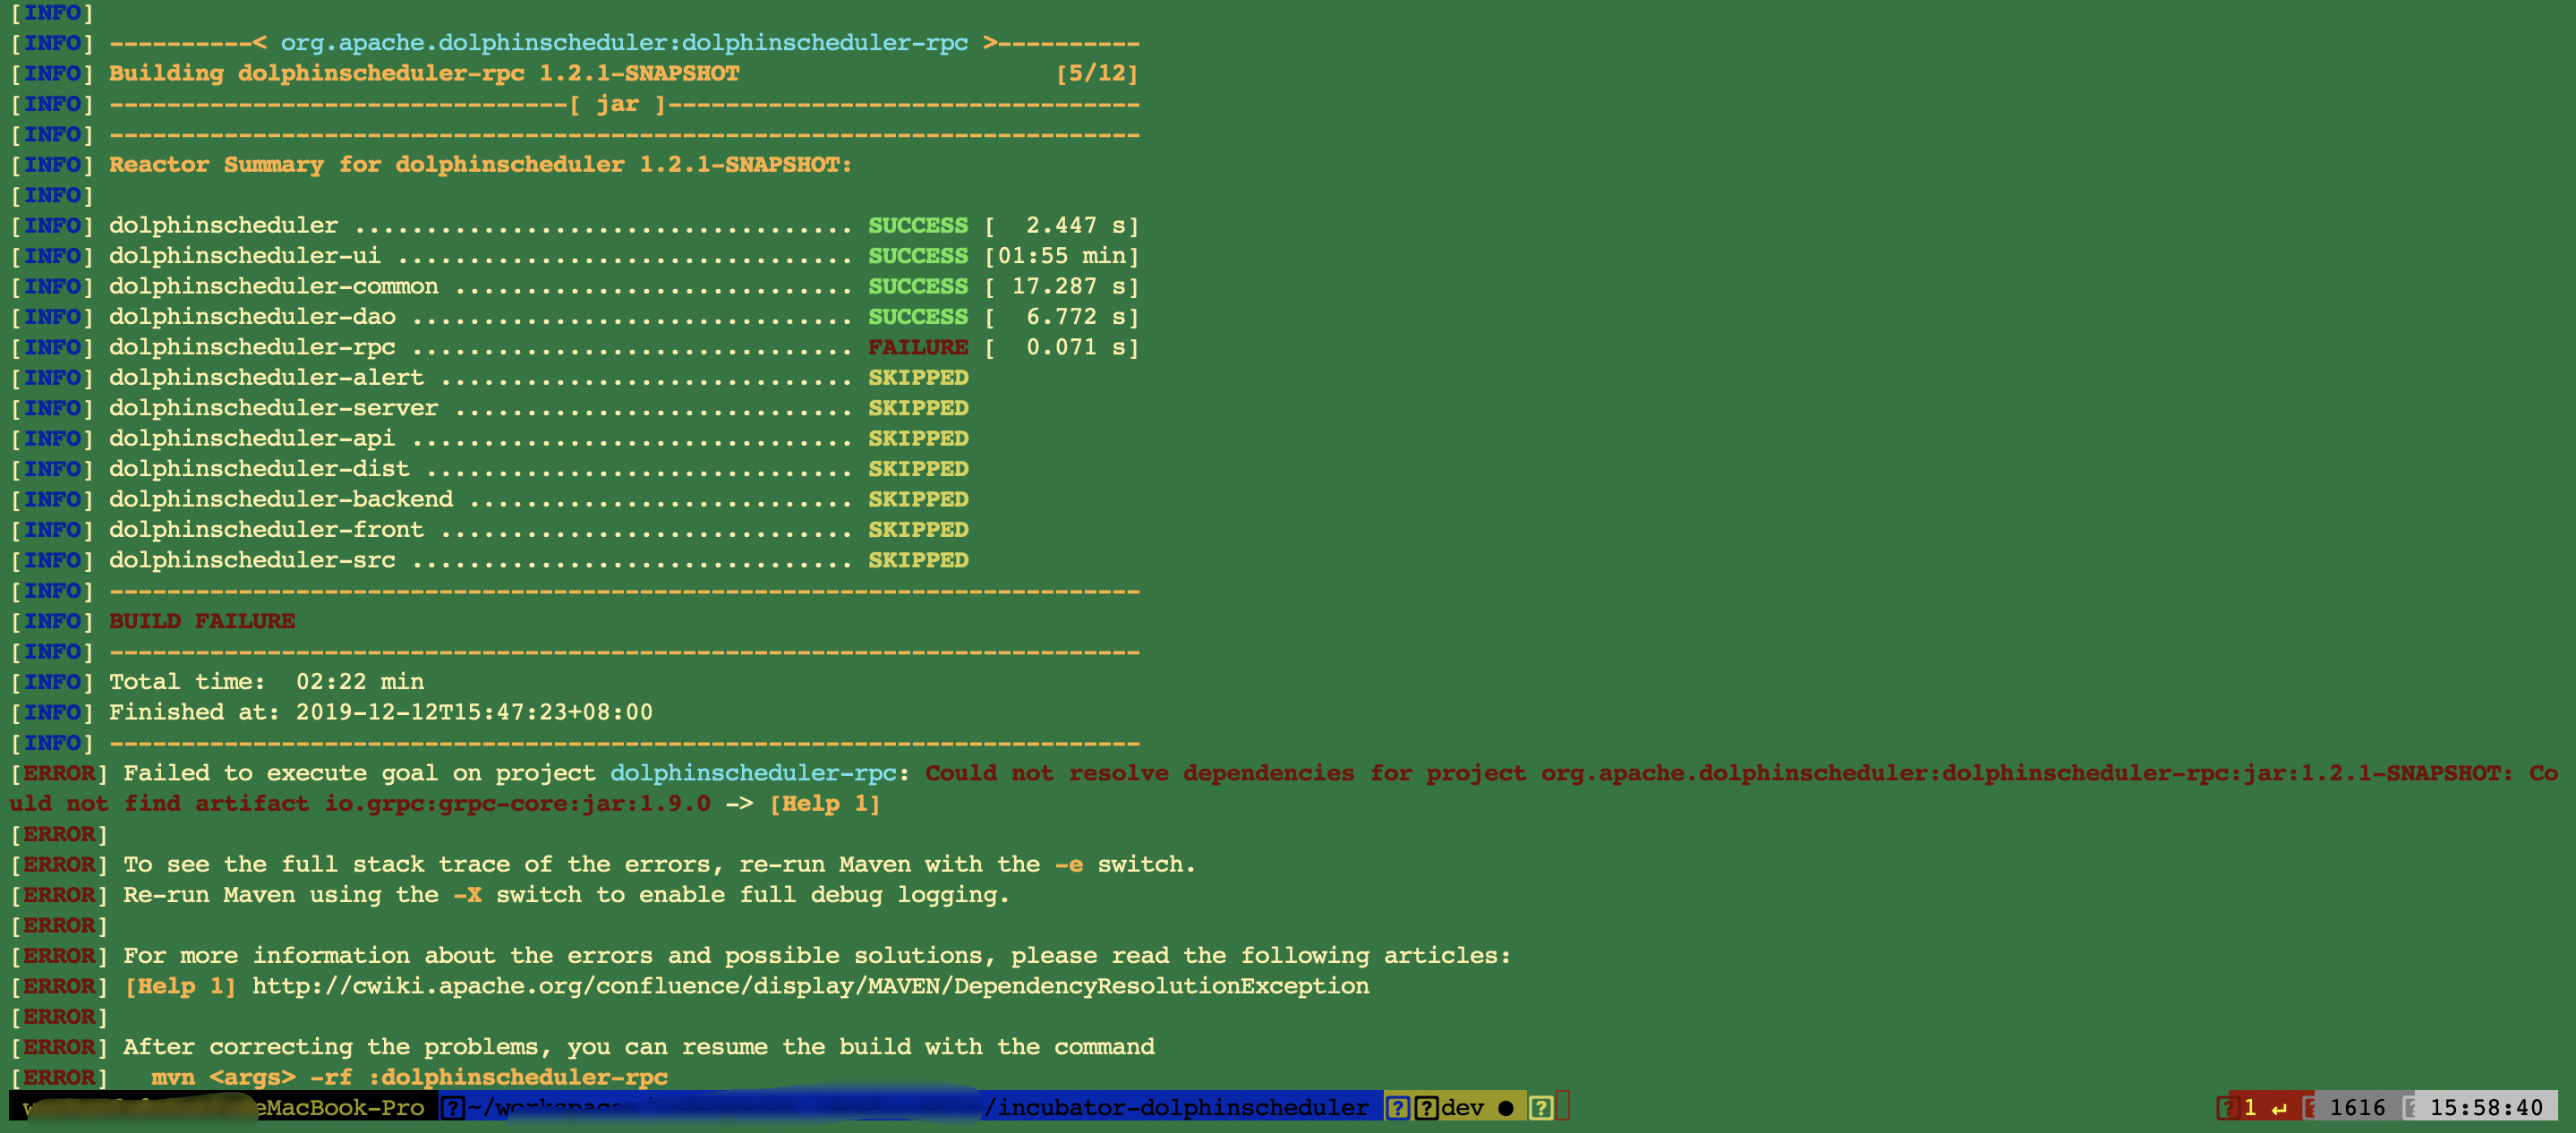The width and height of the screenshot is (2576, 1133).
Task: Click SKIPPED status on the dolphinscheduler-api row
Action: 918,439
